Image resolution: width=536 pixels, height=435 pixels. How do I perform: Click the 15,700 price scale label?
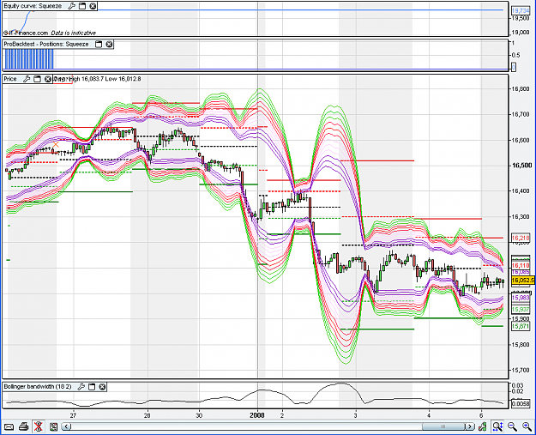click(x=520, y=370)
